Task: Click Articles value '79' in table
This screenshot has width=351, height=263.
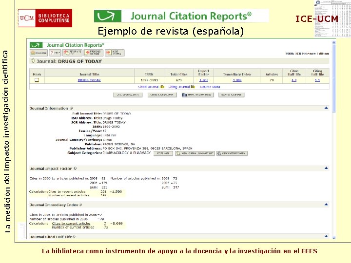Action: point(272,80)
